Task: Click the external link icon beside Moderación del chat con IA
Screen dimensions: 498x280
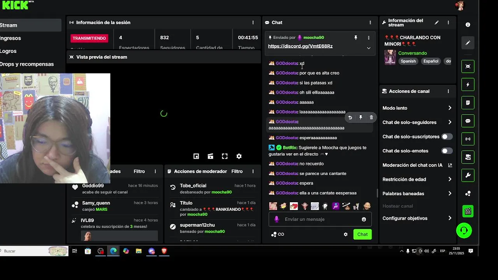Action: [450, 165]
